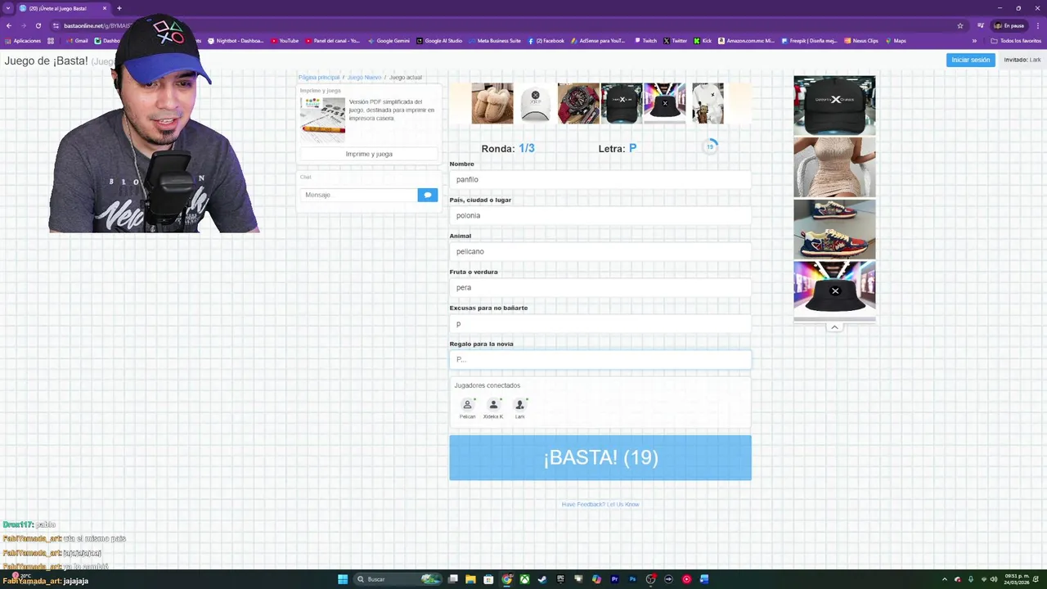1047x589 pixels.
Task: Bookmark this page with the star icon
Action: [x=960, y=25]
